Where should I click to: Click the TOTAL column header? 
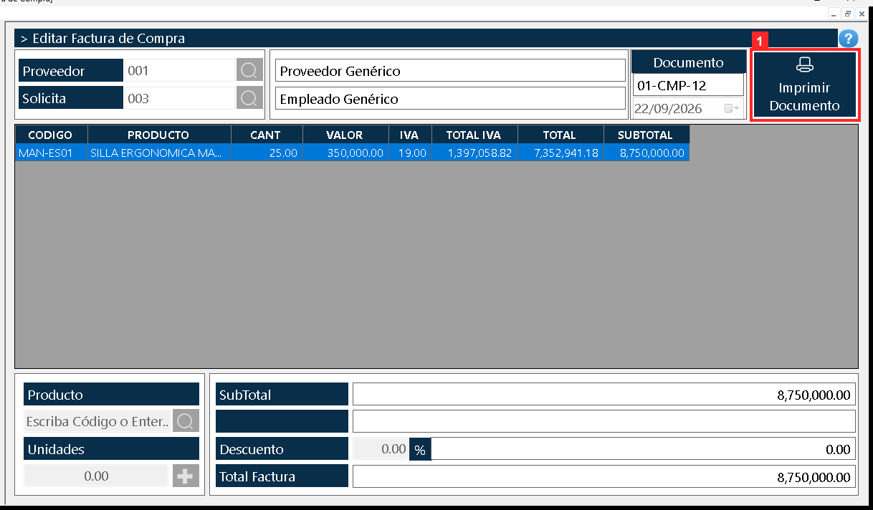560,135
